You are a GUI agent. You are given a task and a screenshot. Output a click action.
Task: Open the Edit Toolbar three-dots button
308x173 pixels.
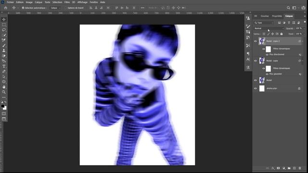pyautogui.click(x=4, y=97)
